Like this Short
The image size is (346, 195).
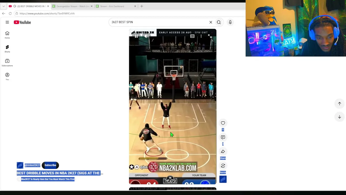click(223, 123)
